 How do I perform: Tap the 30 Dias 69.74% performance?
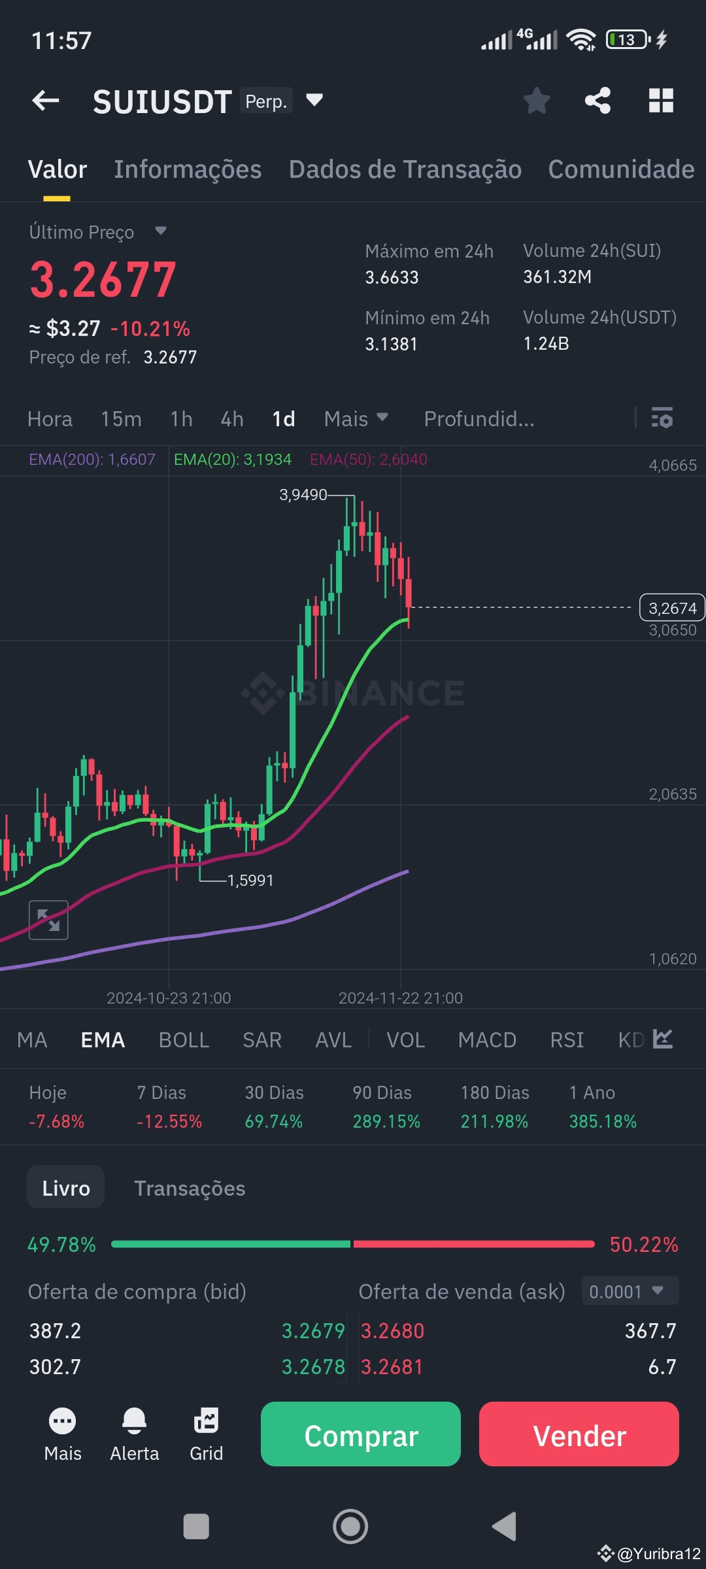[x=274, y=1107]
